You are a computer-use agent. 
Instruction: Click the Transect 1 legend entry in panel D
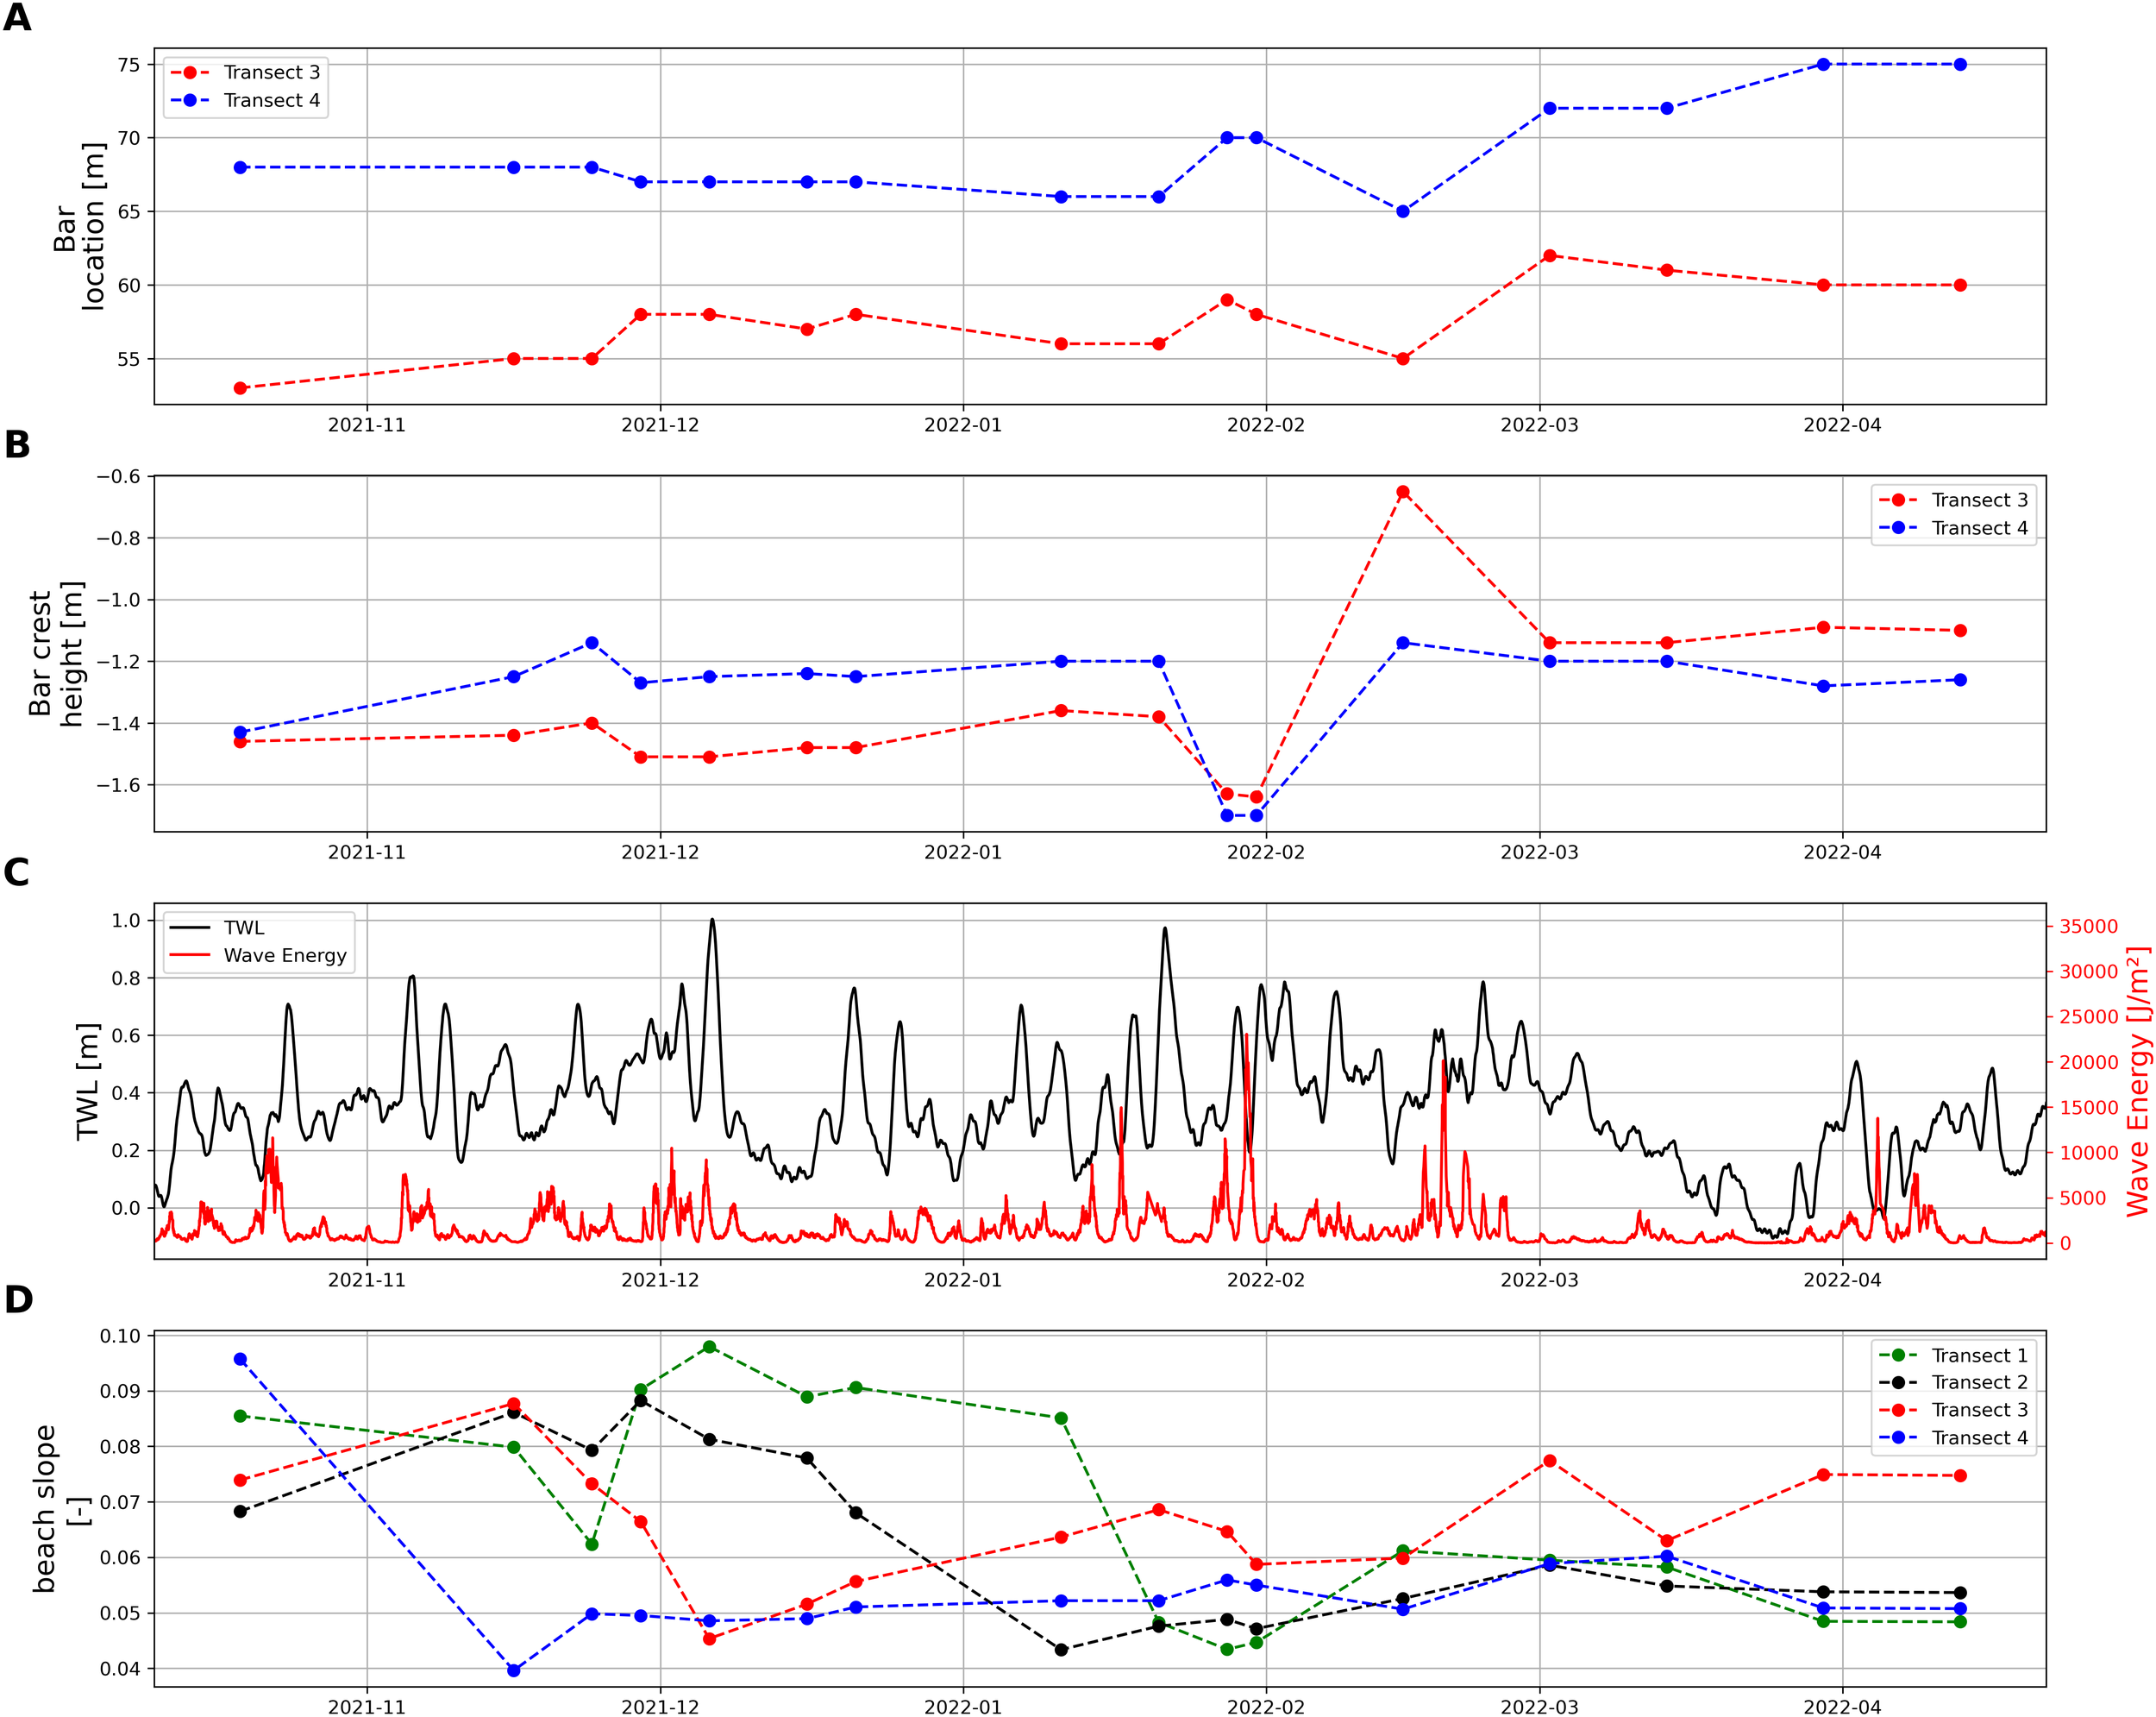[1979, 1355]
